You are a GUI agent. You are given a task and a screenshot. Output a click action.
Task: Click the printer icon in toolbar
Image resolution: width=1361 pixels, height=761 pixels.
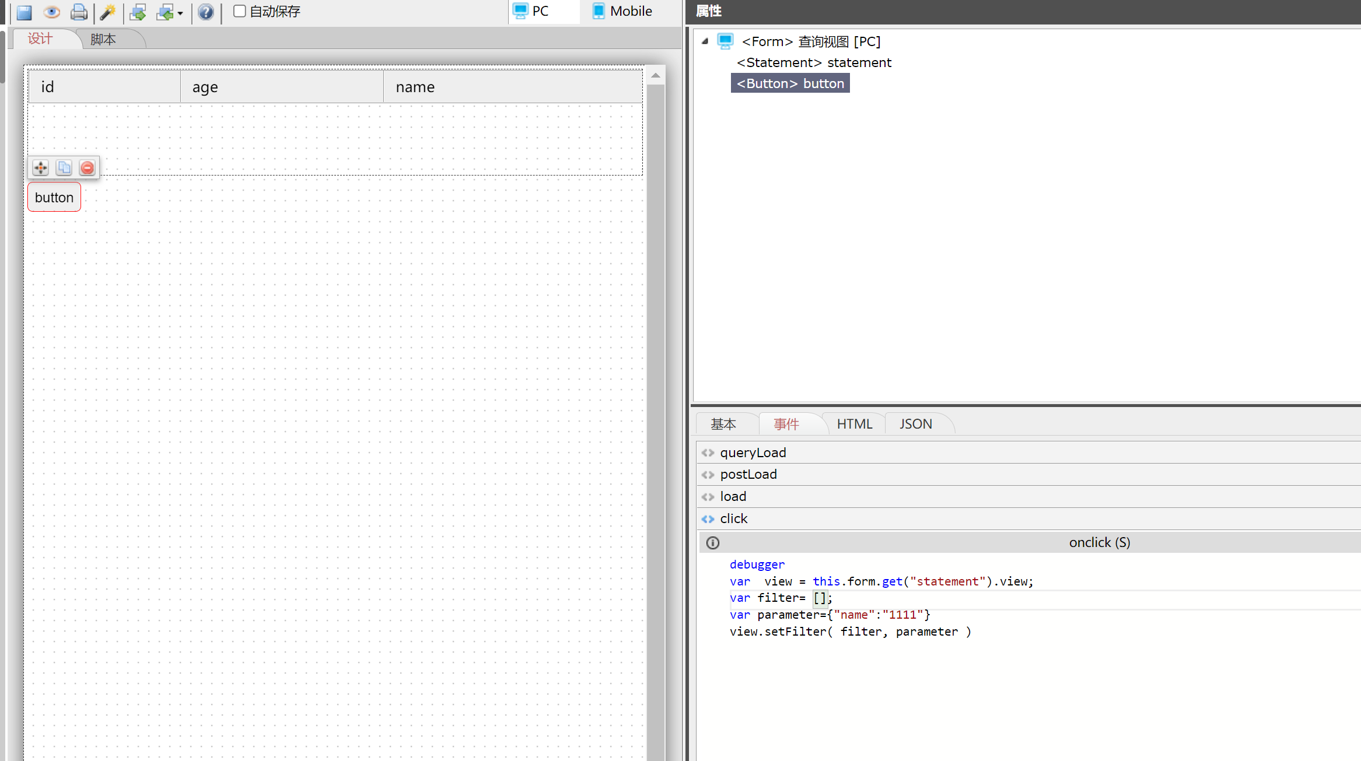(x=79, y=12)
